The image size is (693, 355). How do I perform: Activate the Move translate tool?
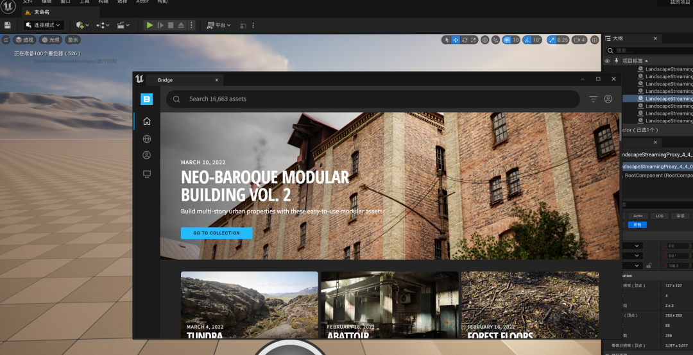456,40
